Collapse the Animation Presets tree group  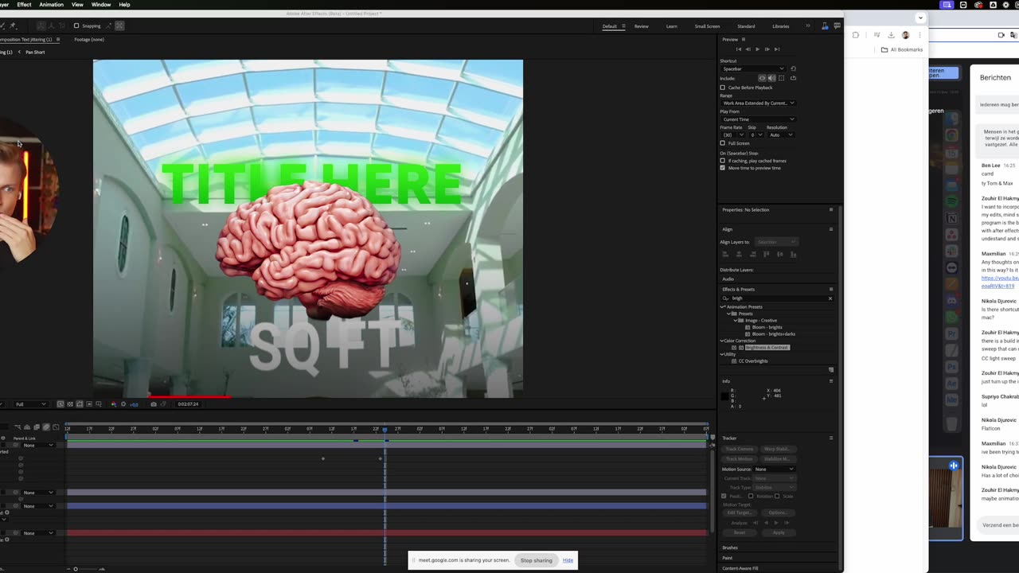point(723,306)
